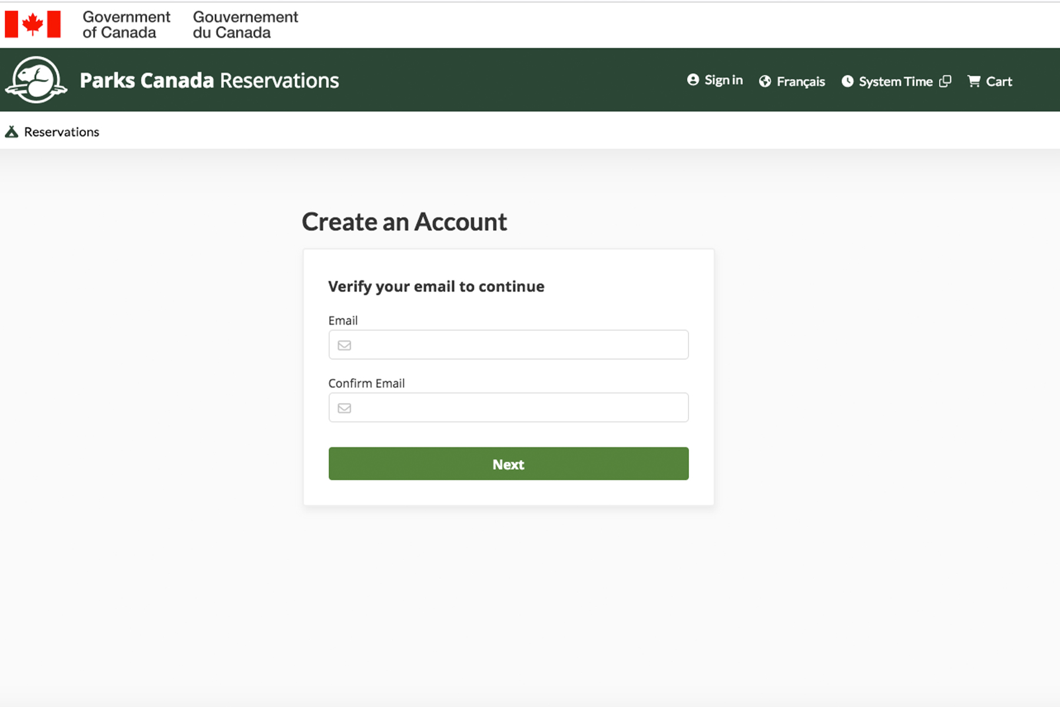Click the Parks Canada beaver logo

pos(36,80)
